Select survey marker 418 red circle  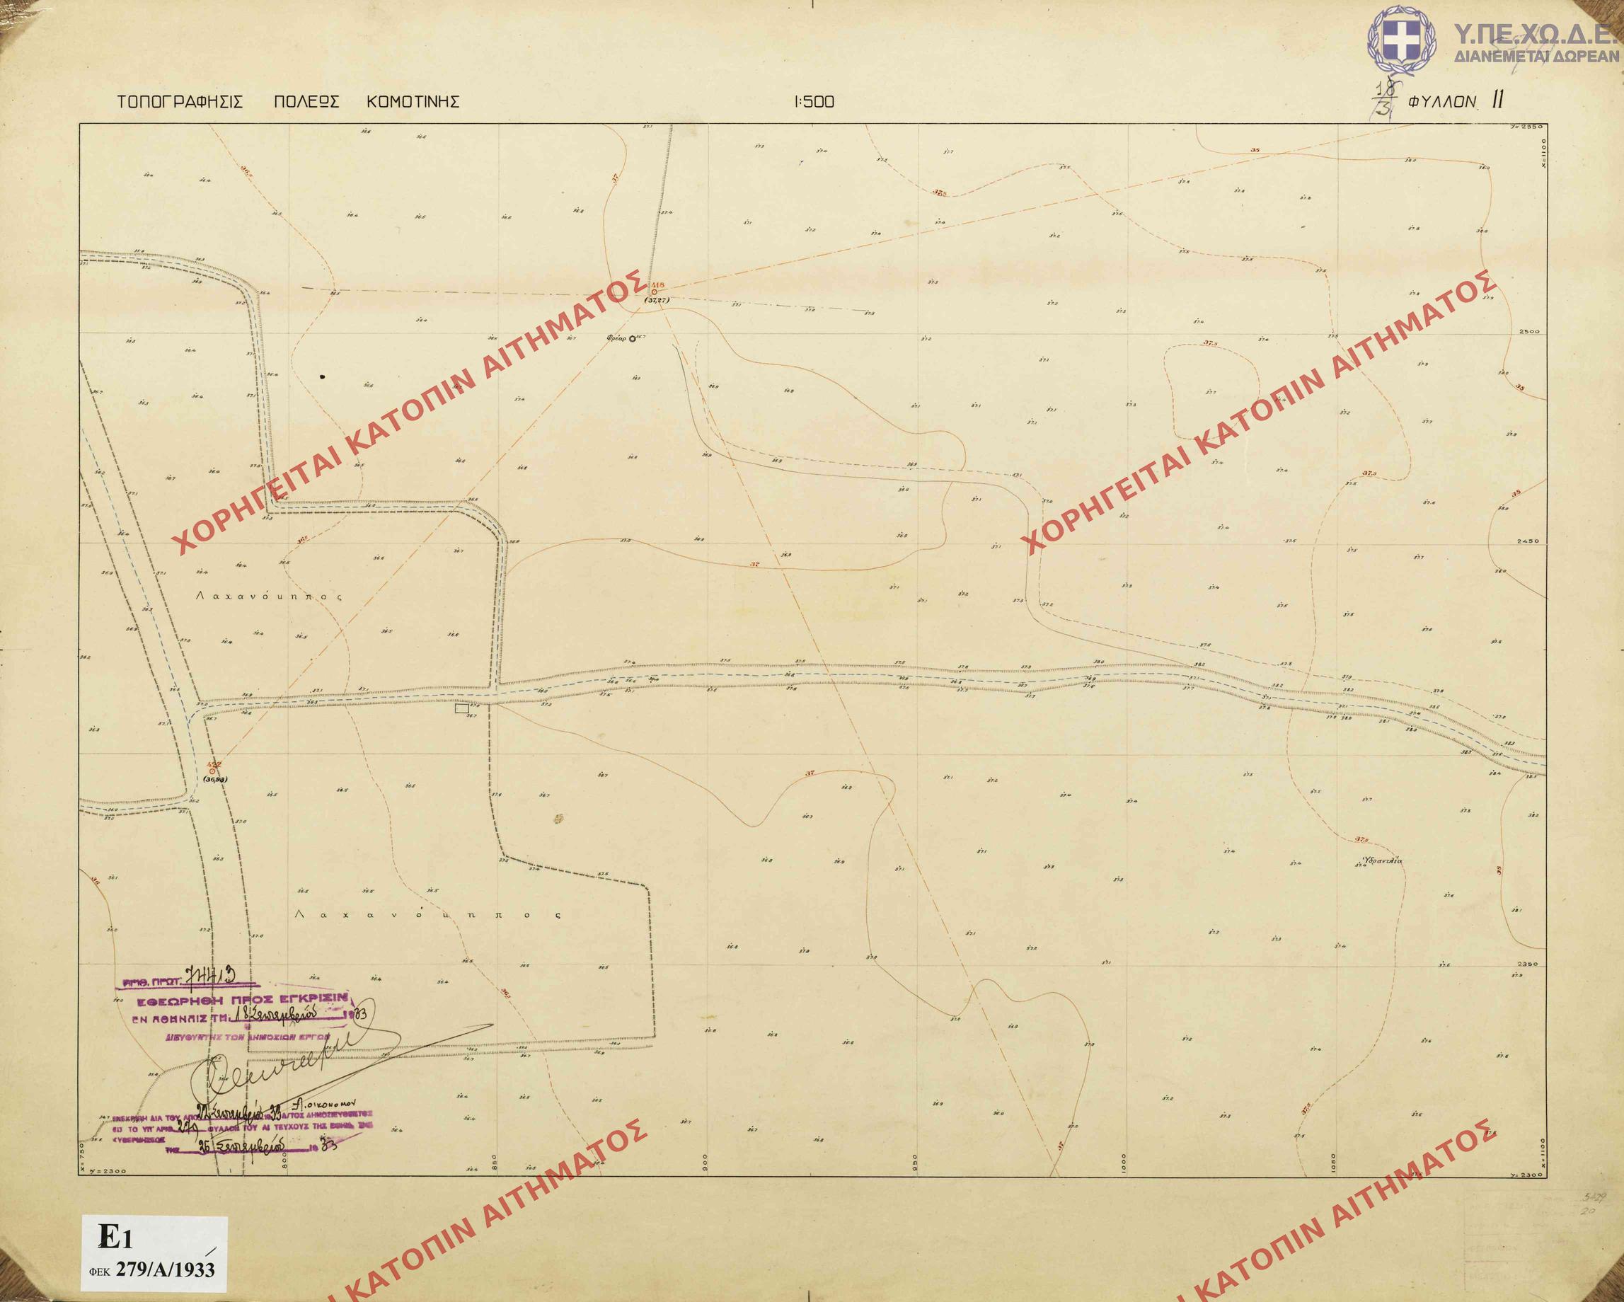tap(655, 292)
